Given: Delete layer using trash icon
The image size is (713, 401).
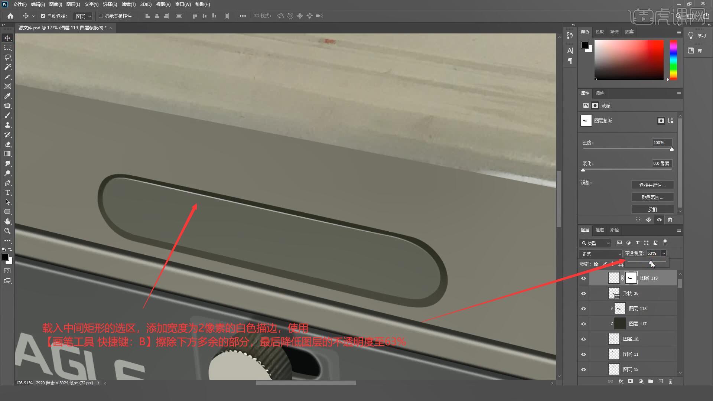Looking at the screenshot, I should point(670,381).
